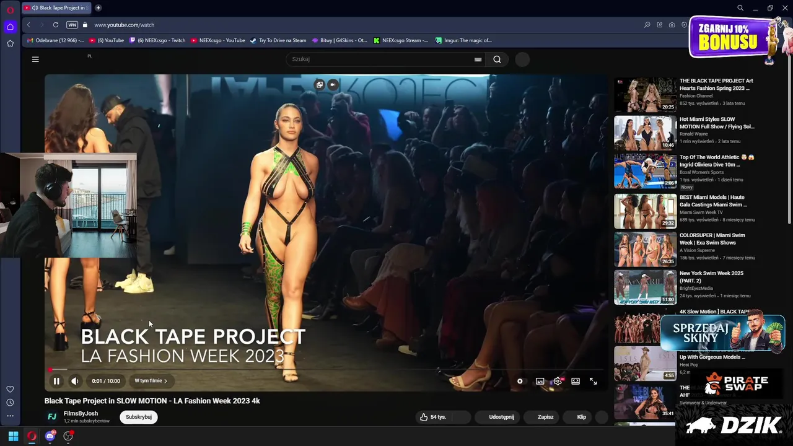Image resolution: width=793 pixels, height=446 pixels.
Task: Click YouTube search magnifier button
Action: 497,59
